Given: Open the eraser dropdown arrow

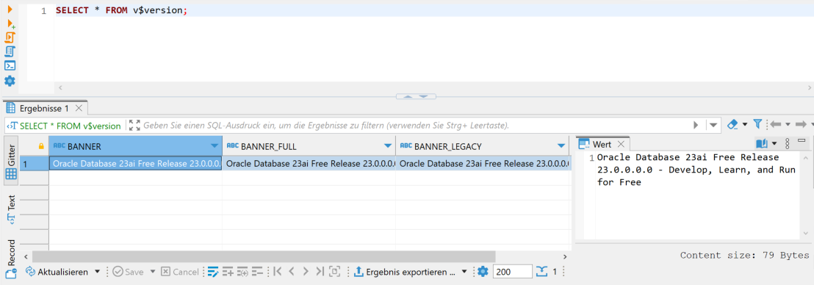Looking at the screenshot, I should pyautogui.click(x=745, y=125).
